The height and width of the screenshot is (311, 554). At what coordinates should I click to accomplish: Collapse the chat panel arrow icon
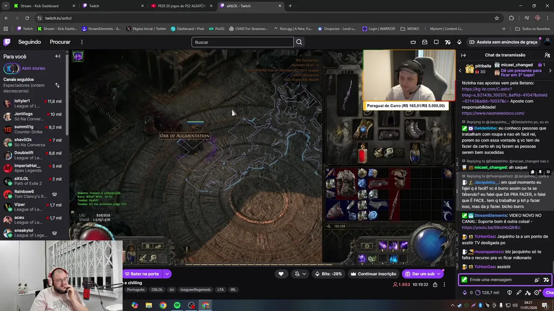(464, 55)
